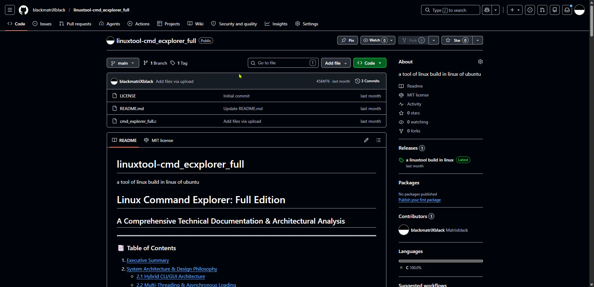
Task: Click the eye icon next to 0 watching
Action: [x=401, y=122]
